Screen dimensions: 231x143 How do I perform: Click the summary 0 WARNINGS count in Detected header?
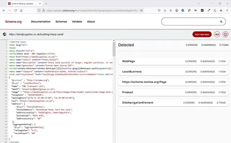[x=209, y=45]
